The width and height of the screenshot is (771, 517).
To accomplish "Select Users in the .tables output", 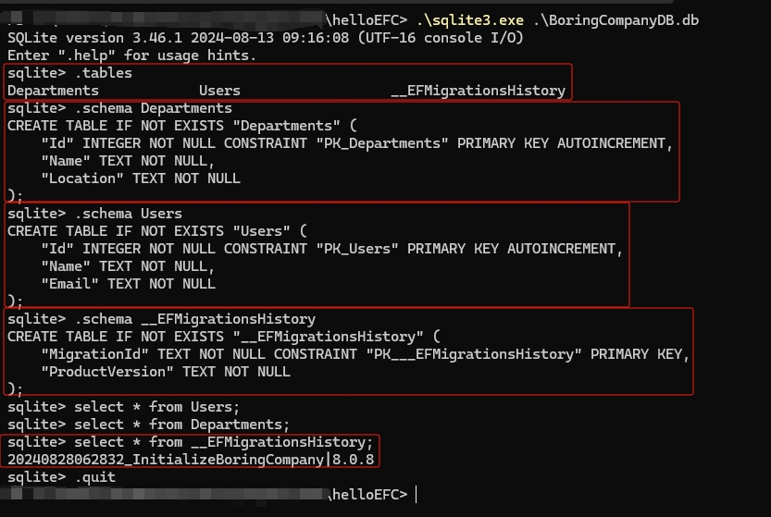I will 219,91.
